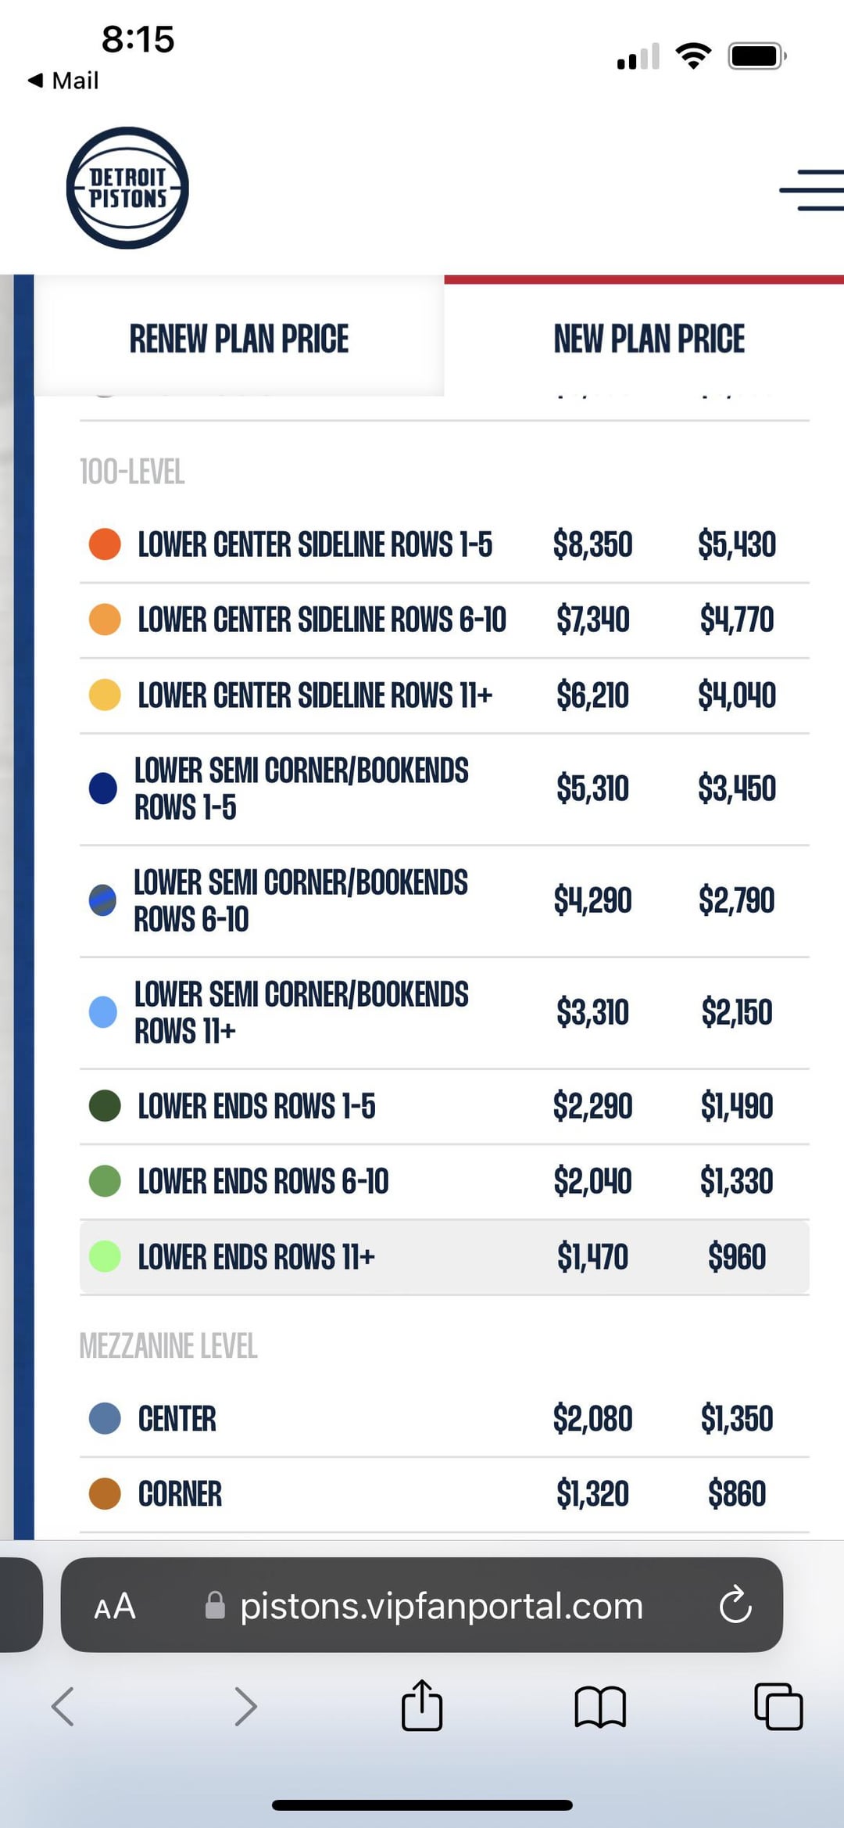Open Safari bookmarks
The height and width of the screenshot is (1828, 844).
pos(599,1706)
